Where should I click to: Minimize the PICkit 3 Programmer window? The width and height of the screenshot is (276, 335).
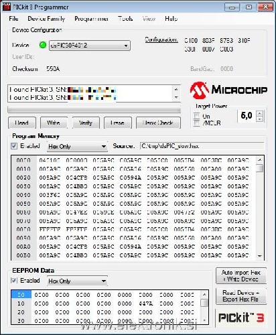[232, 7]
